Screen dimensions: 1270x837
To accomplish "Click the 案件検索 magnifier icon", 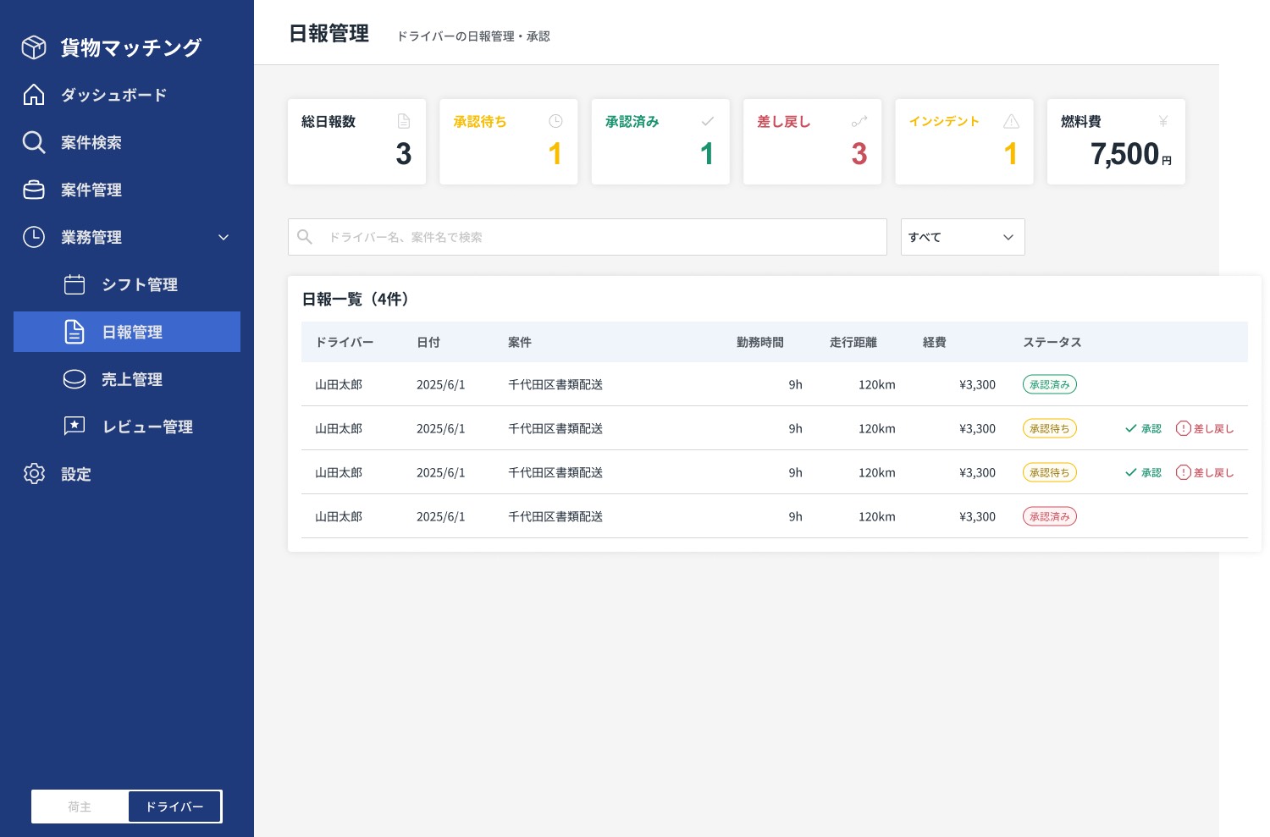I will [x=34, y=142].
